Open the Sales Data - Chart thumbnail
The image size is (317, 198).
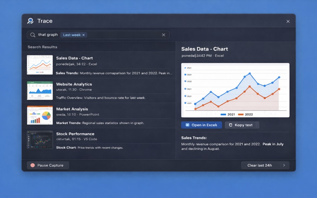(40, 65)
